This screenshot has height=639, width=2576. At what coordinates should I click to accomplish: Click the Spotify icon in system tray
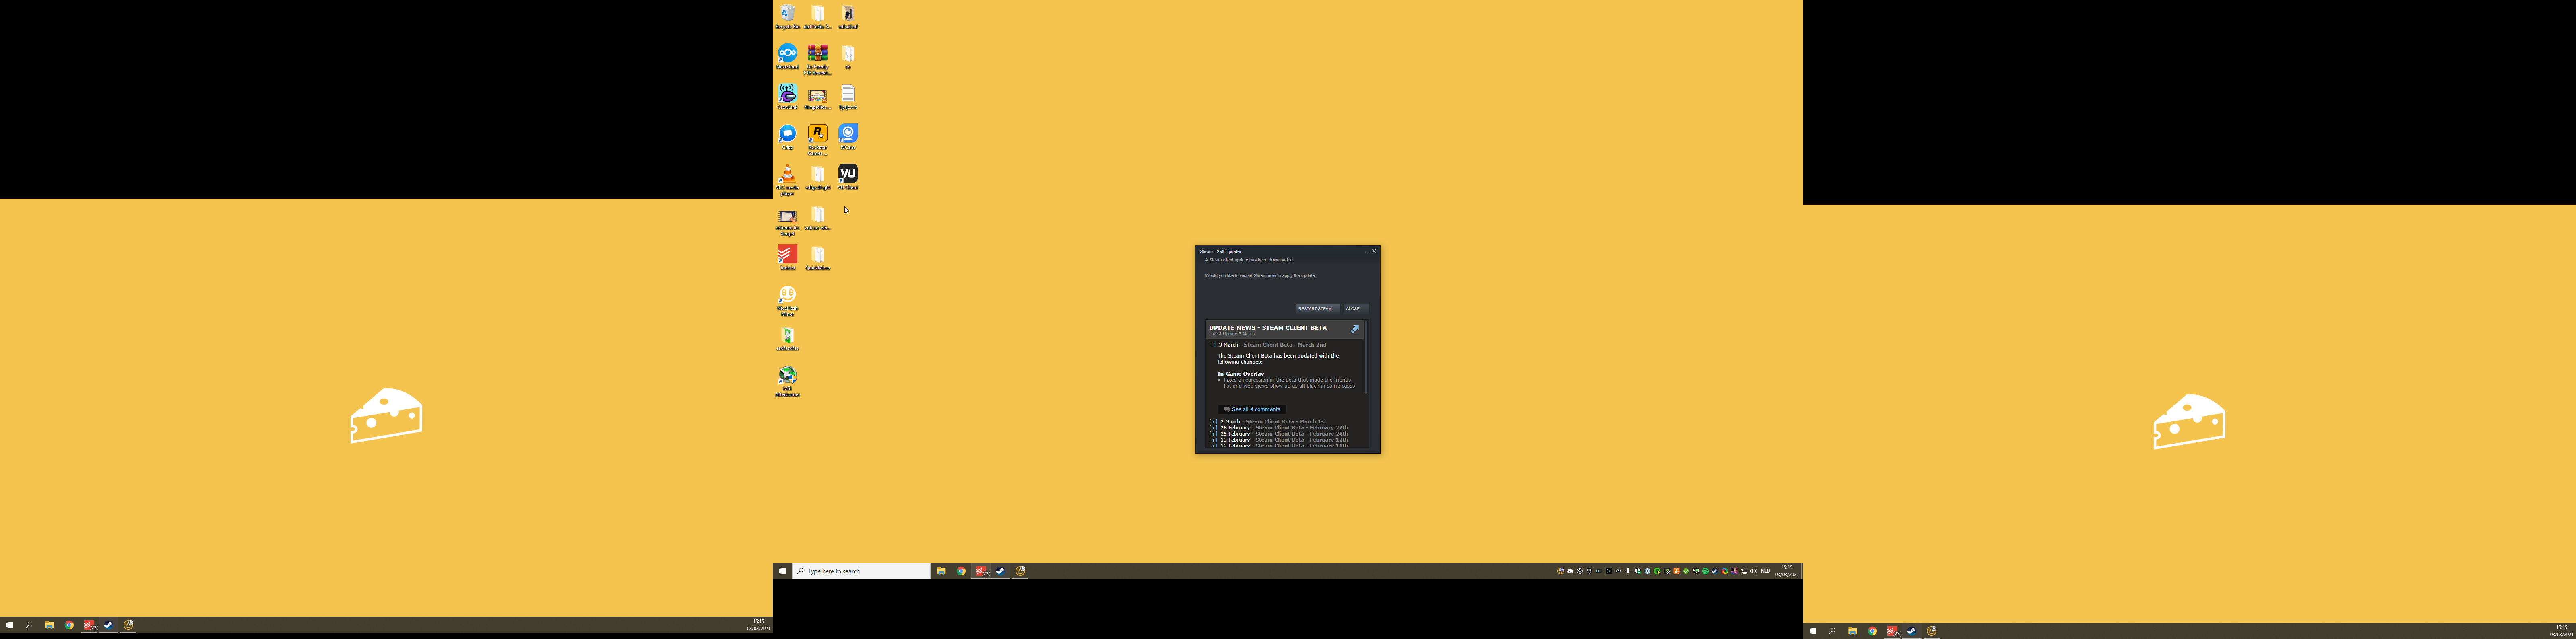tap(1705, 571)
